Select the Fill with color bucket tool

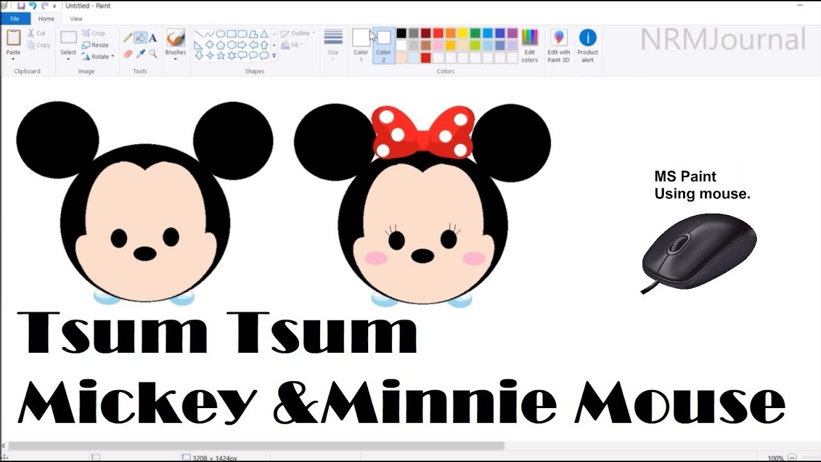point(140,37)
